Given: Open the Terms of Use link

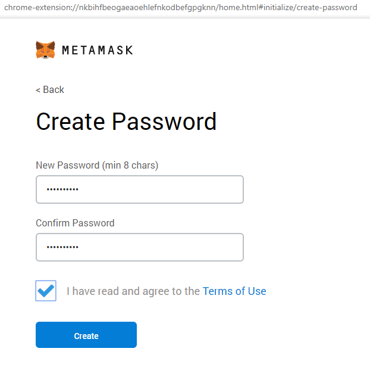Looking at the screenshot, I should [x=234, y=291].
